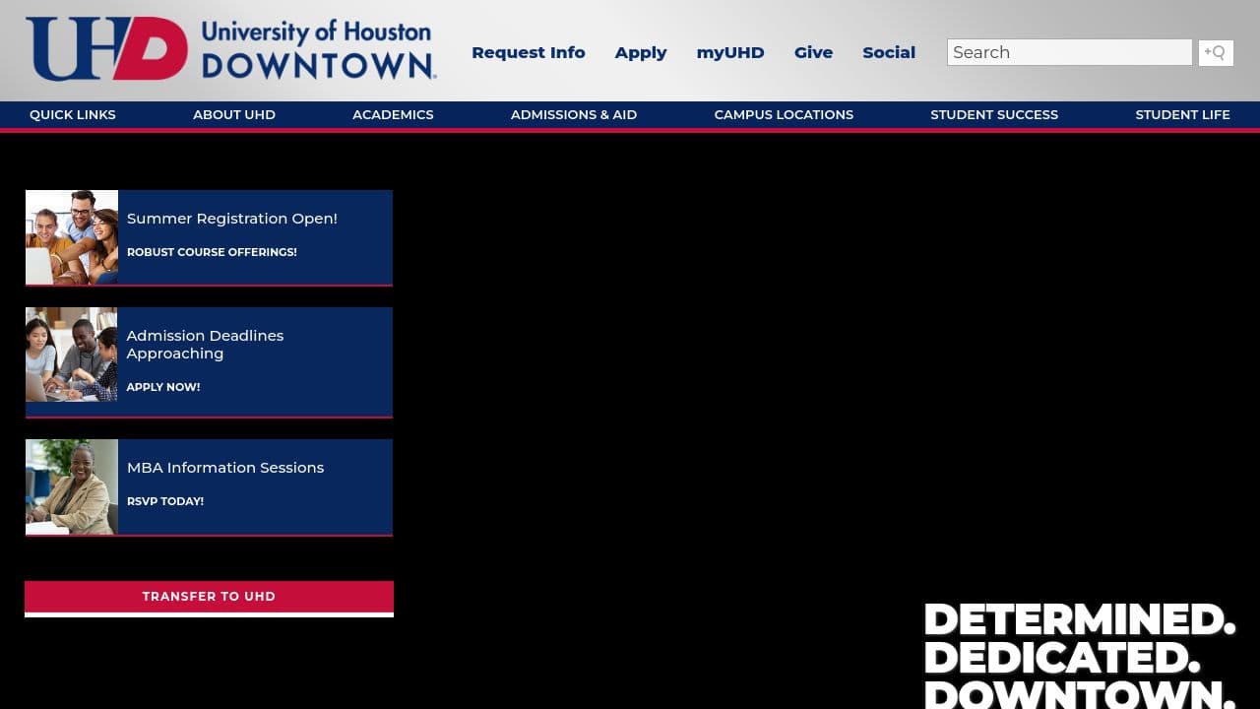
Task: Open the ABOUT UHD menu
Action: pyautogui.click(x=233, y=114)
